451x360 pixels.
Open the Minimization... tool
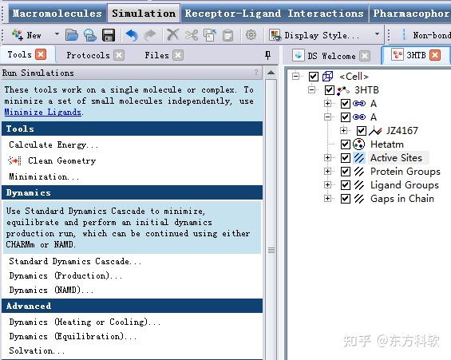44,176
